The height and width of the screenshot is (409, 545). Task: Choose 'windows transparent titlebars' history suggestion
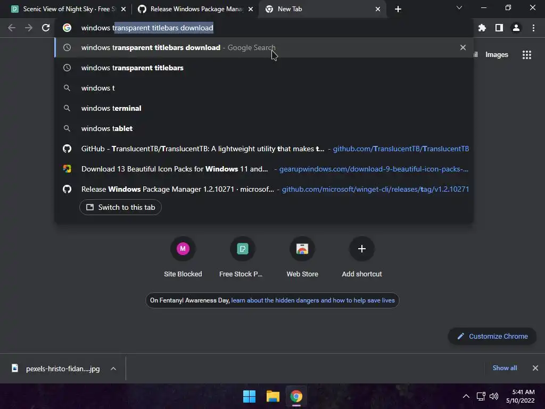tap(263, 68)
